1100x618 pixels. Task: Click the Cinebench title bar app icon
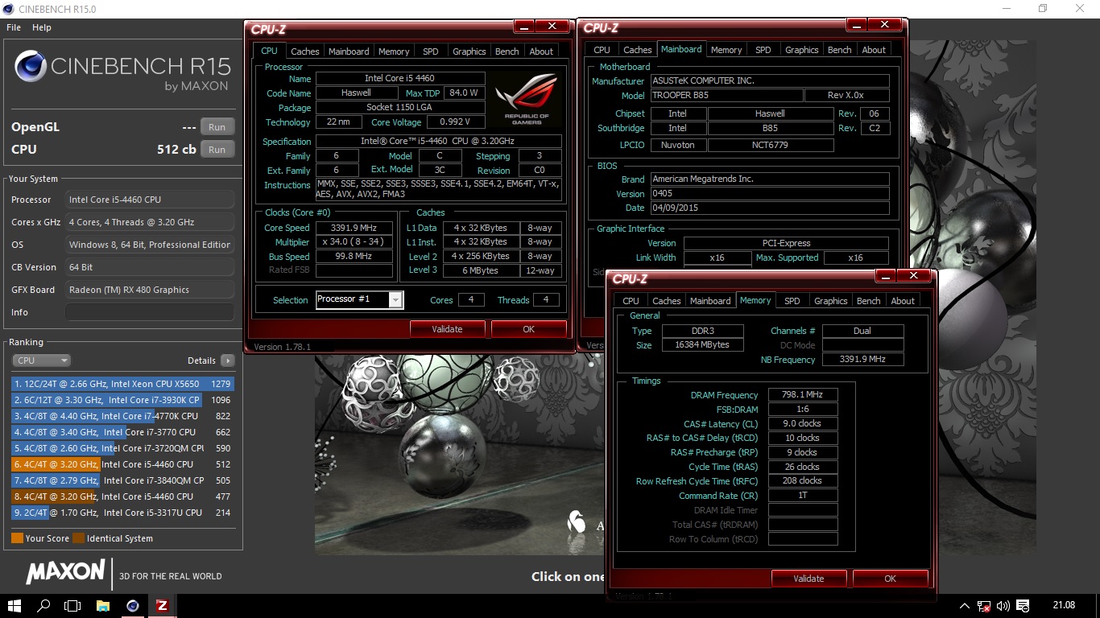tap(9, 9)
